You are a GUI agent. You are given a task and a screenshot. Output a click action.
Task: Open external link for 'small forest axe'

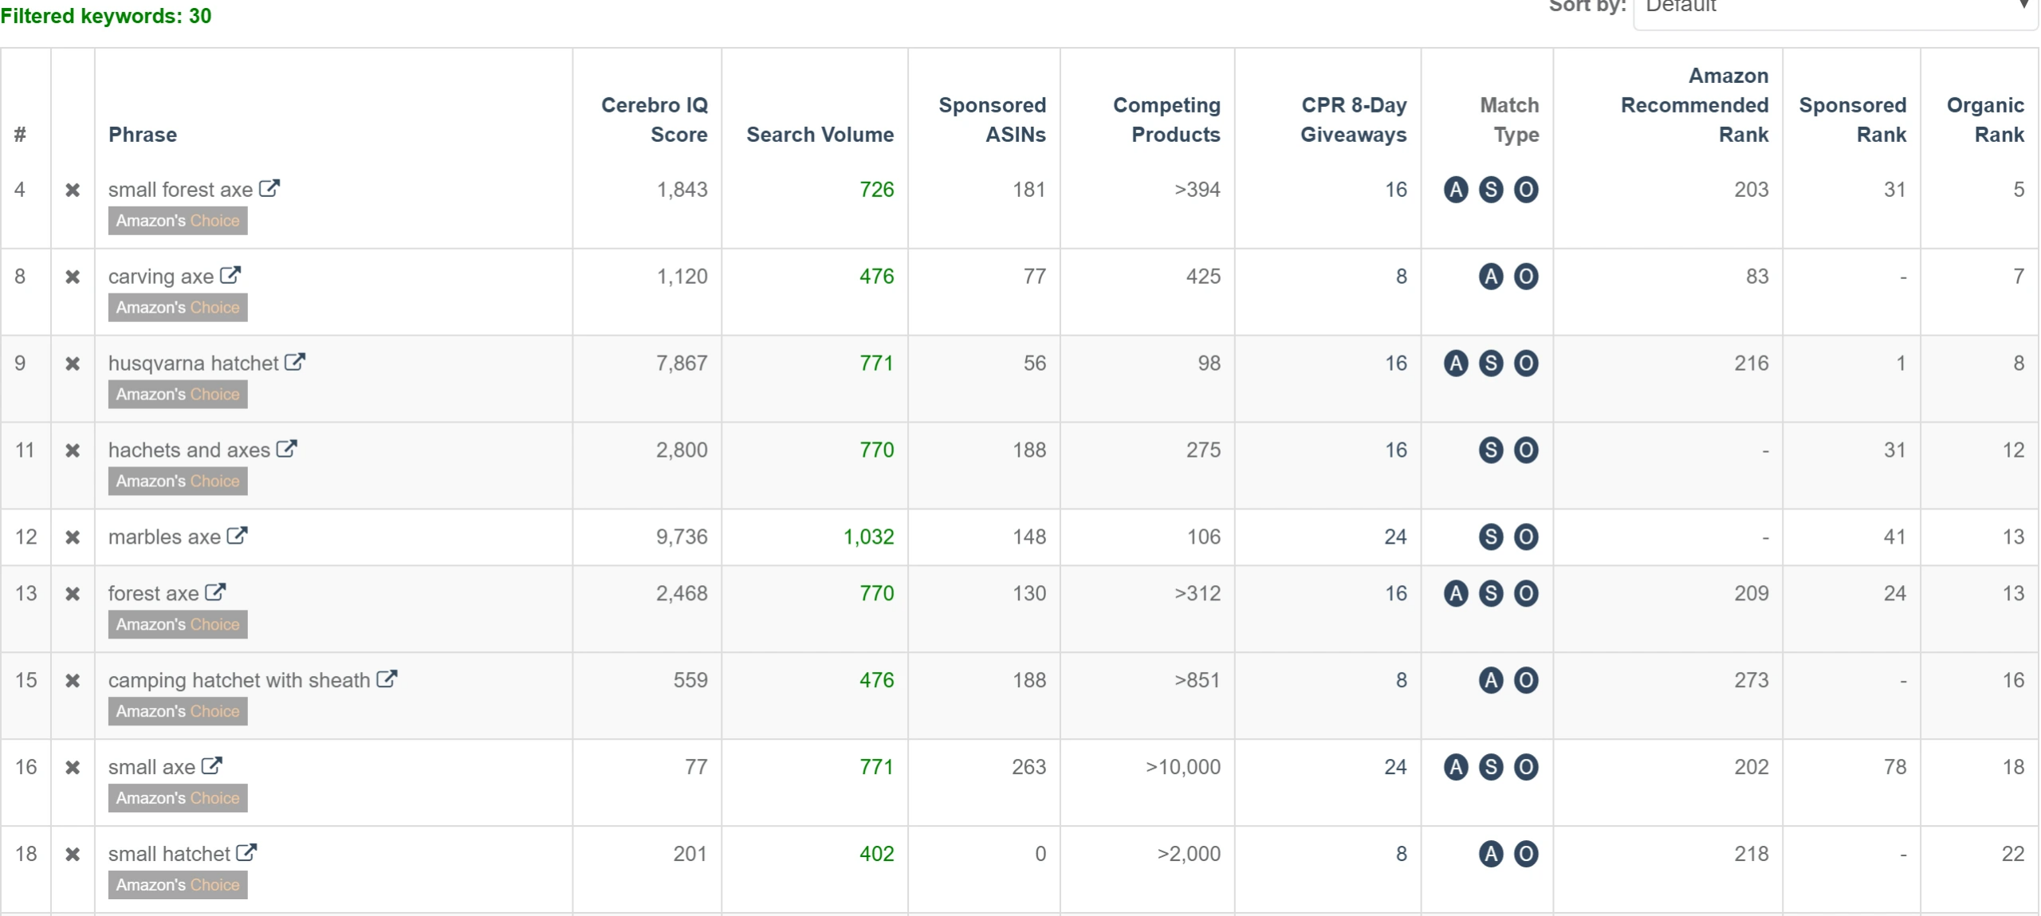[269, 188]
